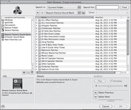
Task: Open the help question mark button
Action: pos(3,107)
